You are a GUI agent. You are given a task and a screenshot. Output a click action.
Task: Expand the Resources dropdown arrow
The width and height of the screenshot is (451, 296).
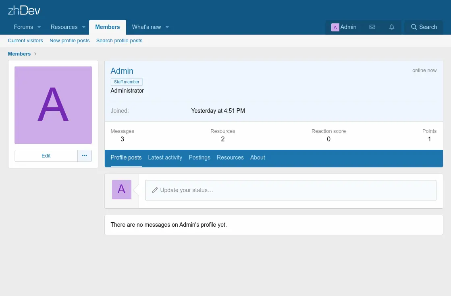[84, 27]
